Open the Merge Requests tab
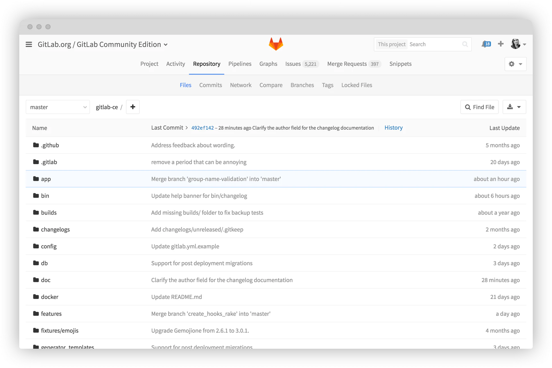Image resolution: width=552 pixels, height=368 pixels. 347,64
